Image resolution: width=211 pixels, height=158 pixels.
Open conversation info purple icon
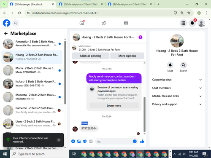coord(141,37)
